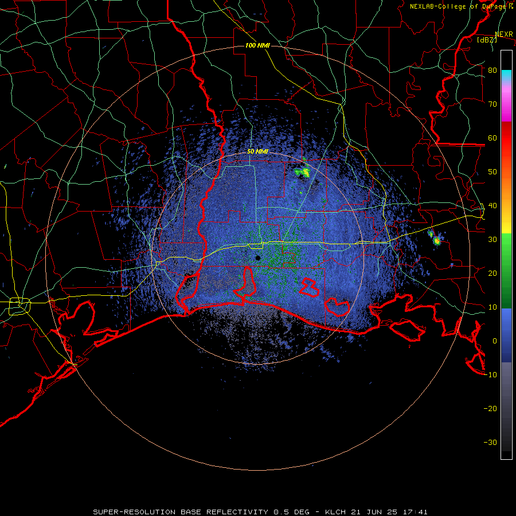Viewport: 516px width, 516px height.
Task: Click the 40 dBZ scale label
Action: 492,206
